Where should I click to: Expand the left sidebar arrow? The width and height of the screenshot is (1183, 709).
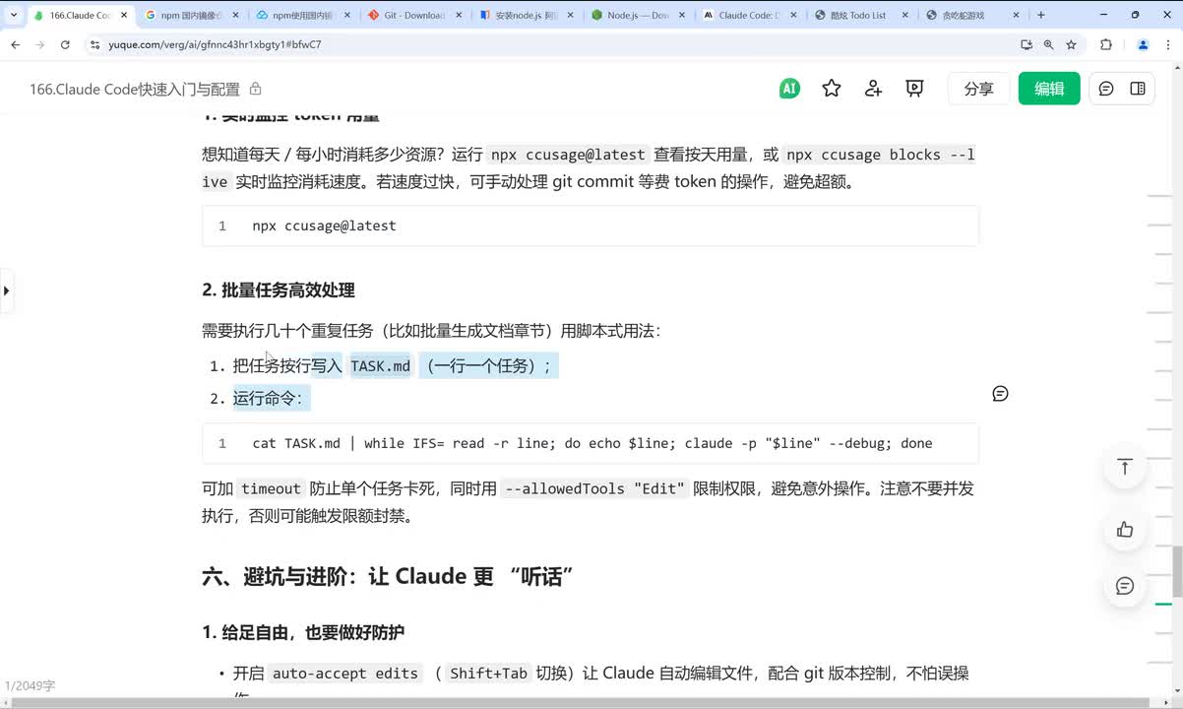click(6, 290)
